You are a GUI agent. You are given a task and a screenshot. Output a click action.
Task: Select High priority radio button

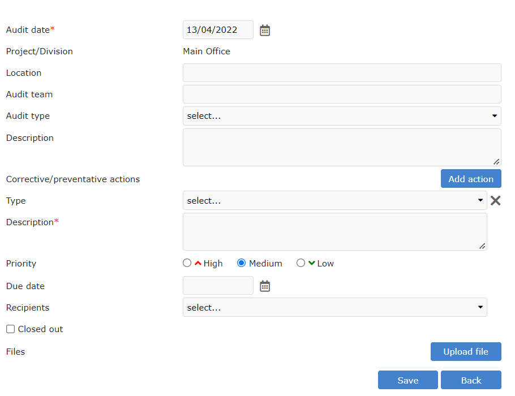click(x=187, y=263)
